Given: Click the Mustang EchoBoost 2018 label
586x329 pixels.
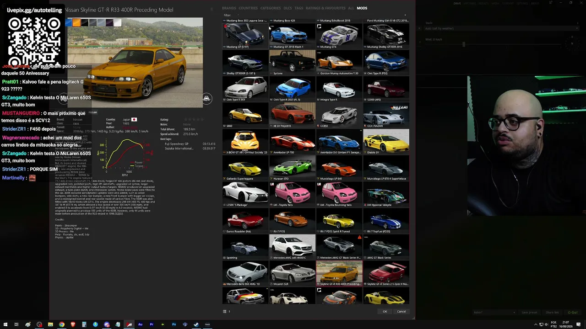Looking at the screenshot, I should click(x=335, y=21).
